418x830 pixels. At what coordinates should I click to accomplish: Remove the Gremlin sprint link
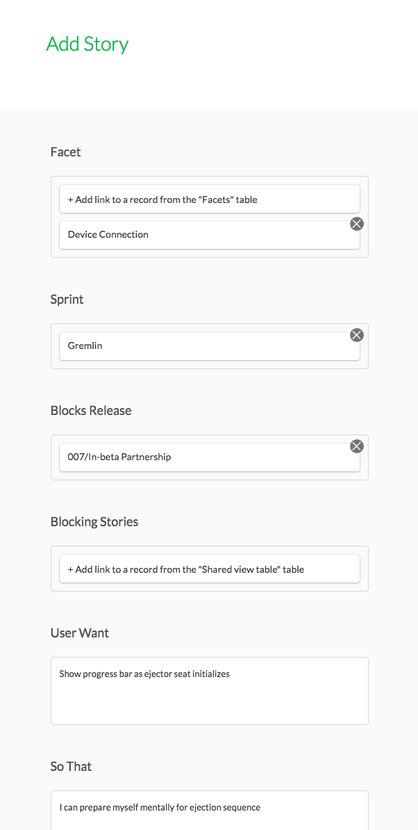click(357, 335)
